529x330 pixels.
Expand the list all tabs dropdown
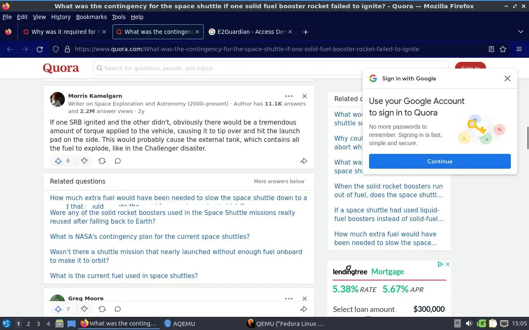[x=521, y=32]
